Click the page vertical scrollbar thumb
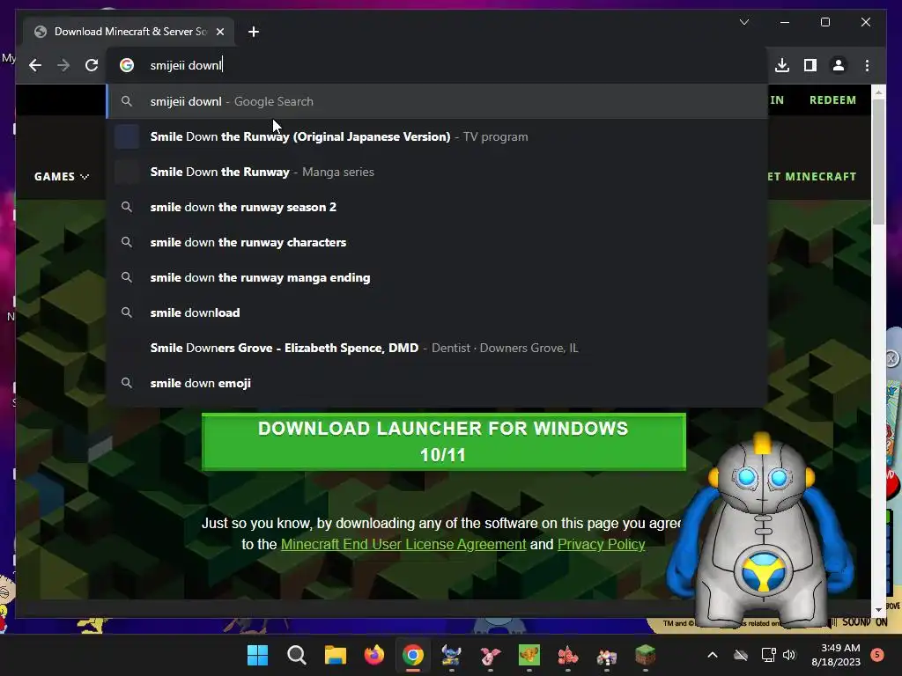This screenshot has width=902, height=676. click(x=878, y=162)
